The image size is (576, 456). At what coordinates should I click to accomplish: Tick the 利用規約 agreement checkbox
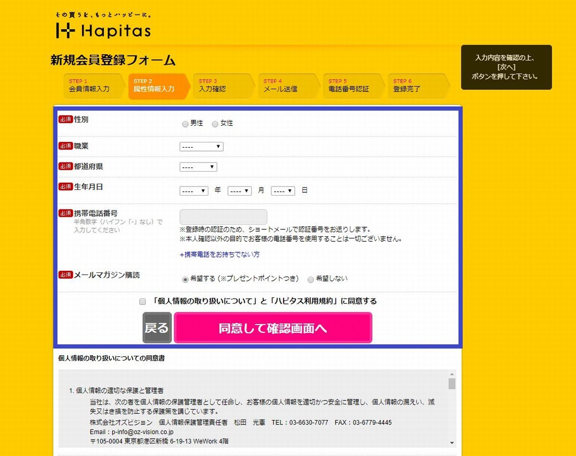(x=142, y=302)
